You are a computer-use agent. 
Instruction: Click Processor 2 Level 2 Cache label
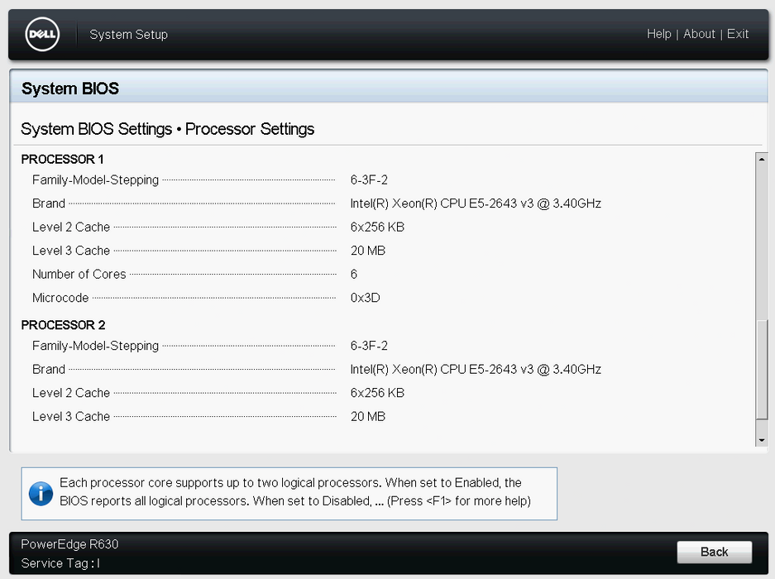pyautogui.click(x=70, y=393)
